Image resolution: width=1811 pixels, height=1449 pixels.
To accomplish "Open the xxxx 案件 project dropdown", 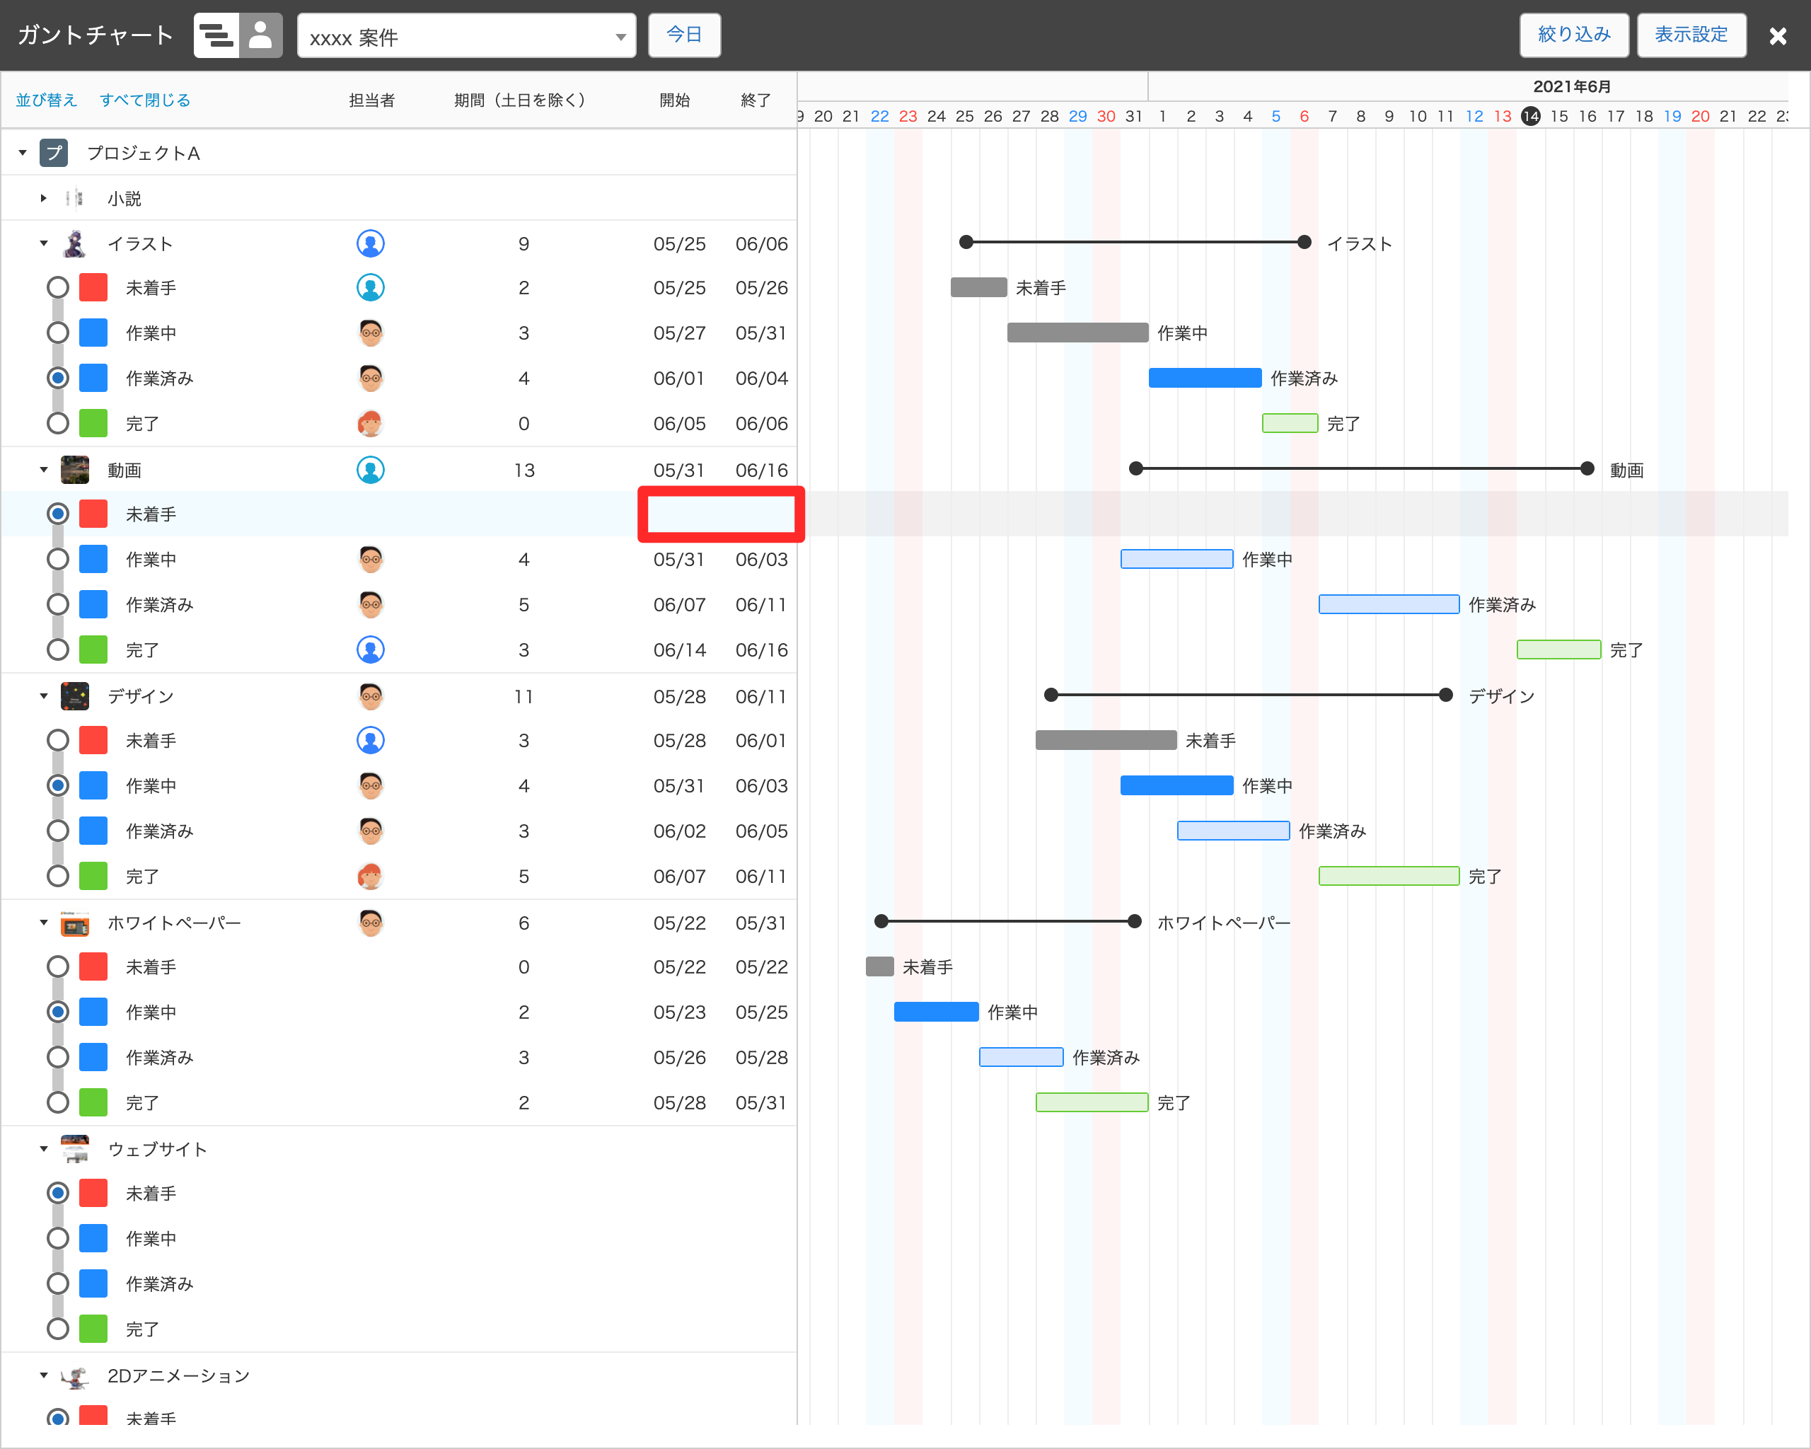I will (466, 36).
